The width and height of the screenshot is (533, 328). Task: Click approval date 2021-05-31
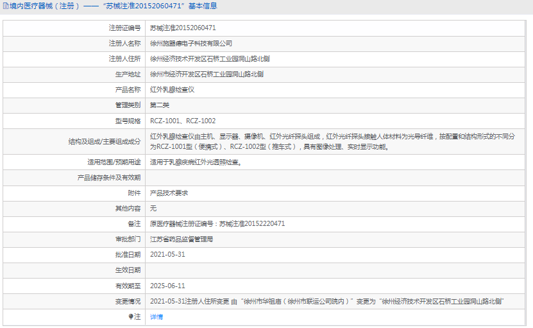[167, 255]
